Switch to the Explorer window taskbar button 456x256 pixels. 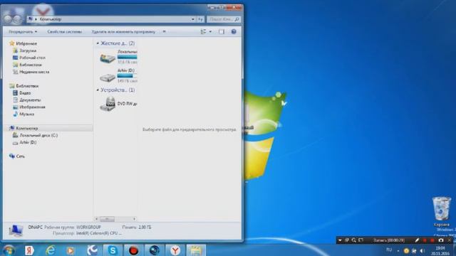(196, 250)
